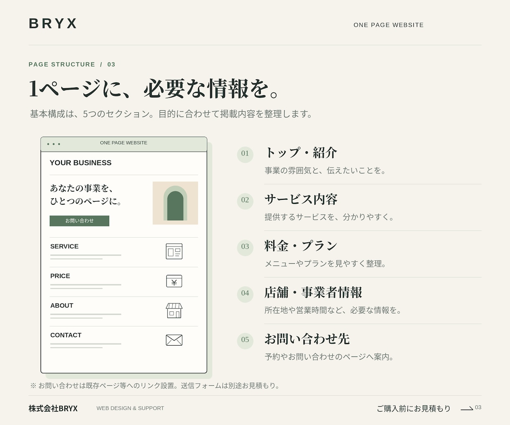Click the heading 店舗・事業者情報
Screen dimensions: 510x425
[x=313, y=293]
